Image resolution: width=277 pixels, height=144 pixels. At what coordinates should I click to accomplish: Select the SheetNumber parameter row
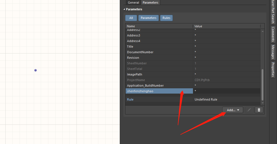point(193,63)
